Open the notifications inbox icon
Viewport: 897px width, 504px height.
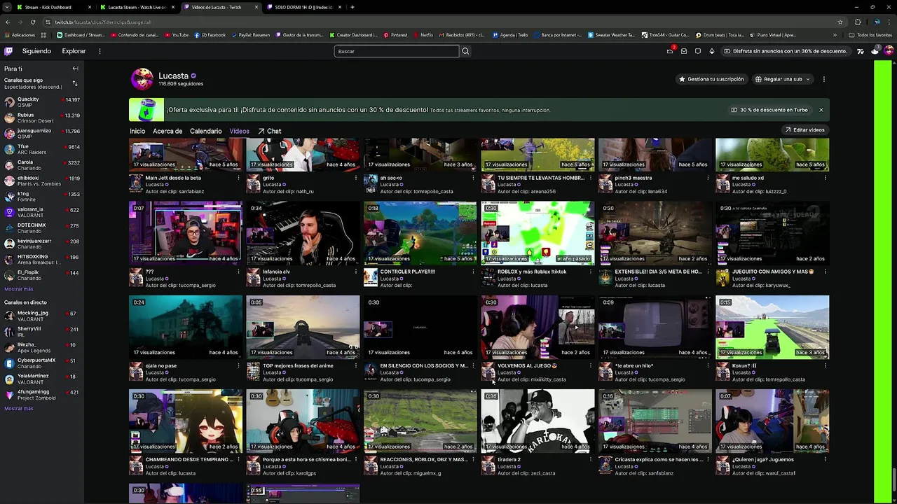[684, 51]
